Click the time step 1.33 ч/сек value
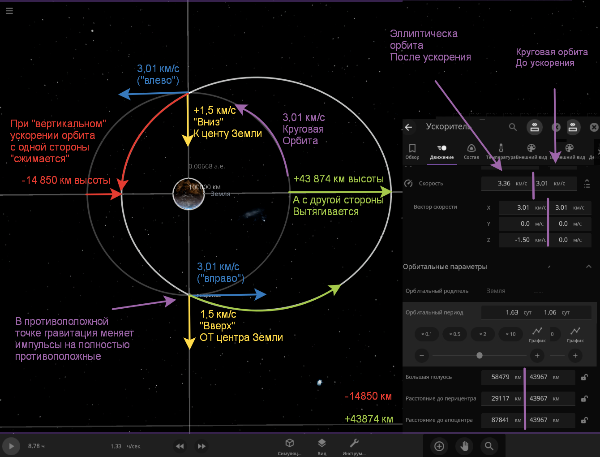 [x=125, y=446]
